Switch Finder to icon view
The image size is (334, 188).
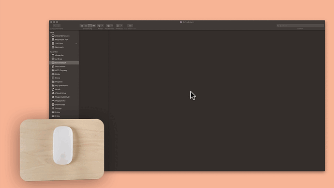[x=82, y=26]
